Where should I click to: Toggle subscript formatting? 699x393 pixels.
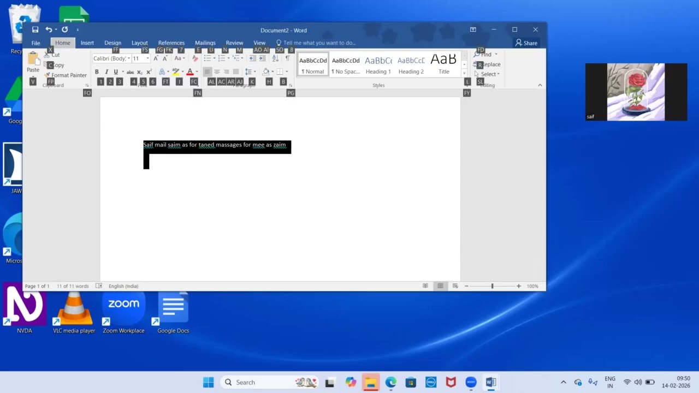(140, 72)
